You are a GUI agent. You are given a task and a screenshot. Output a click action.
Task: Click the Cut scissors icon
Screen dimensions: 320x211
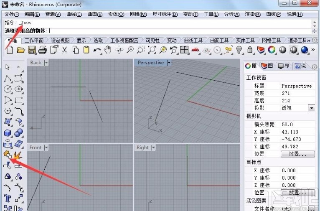coord(64,50)
